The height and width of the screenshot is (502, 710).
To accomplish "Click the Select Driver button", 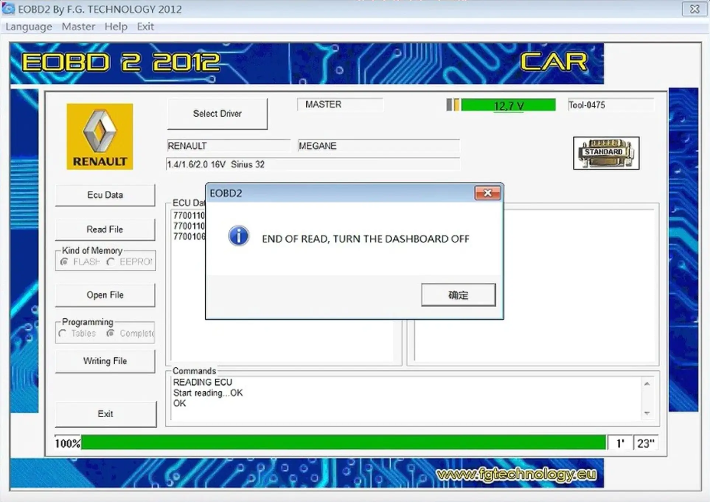I will point(217,114).
